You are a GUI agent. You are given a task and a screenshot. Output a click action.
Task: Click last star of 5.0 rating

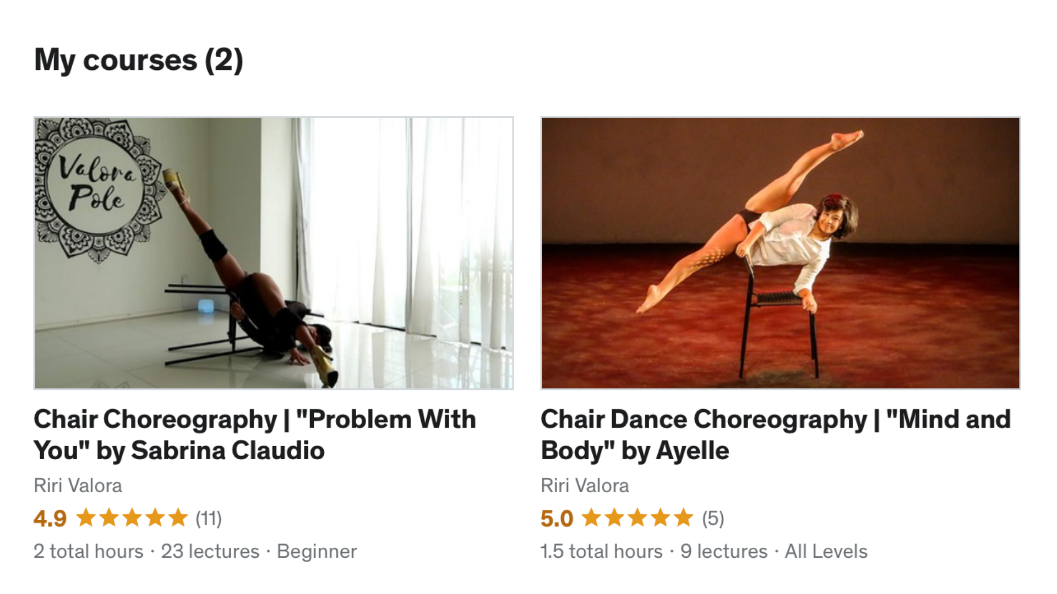click(683, 518)
